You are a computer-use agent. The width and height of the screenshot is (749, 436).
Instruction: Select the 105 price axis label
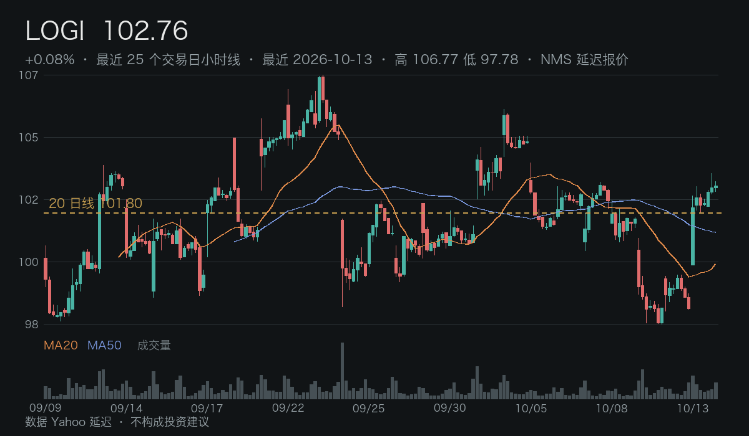point(29,138)
